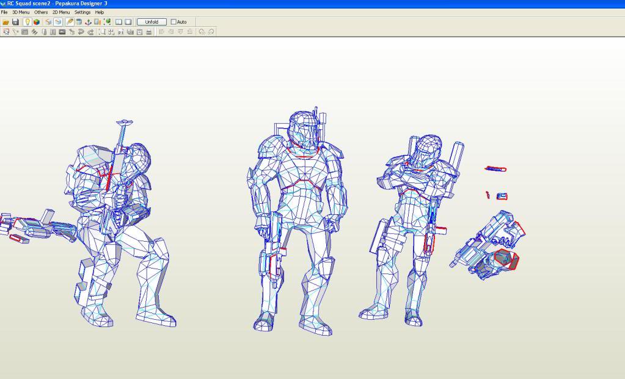Click the green cube with dotted outline icon
625x379 pixels.
(107, 22)
